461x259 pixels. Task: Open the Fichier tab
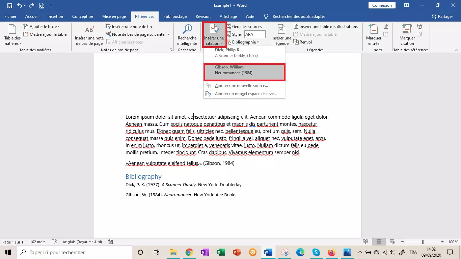click(x=10, y=16)
